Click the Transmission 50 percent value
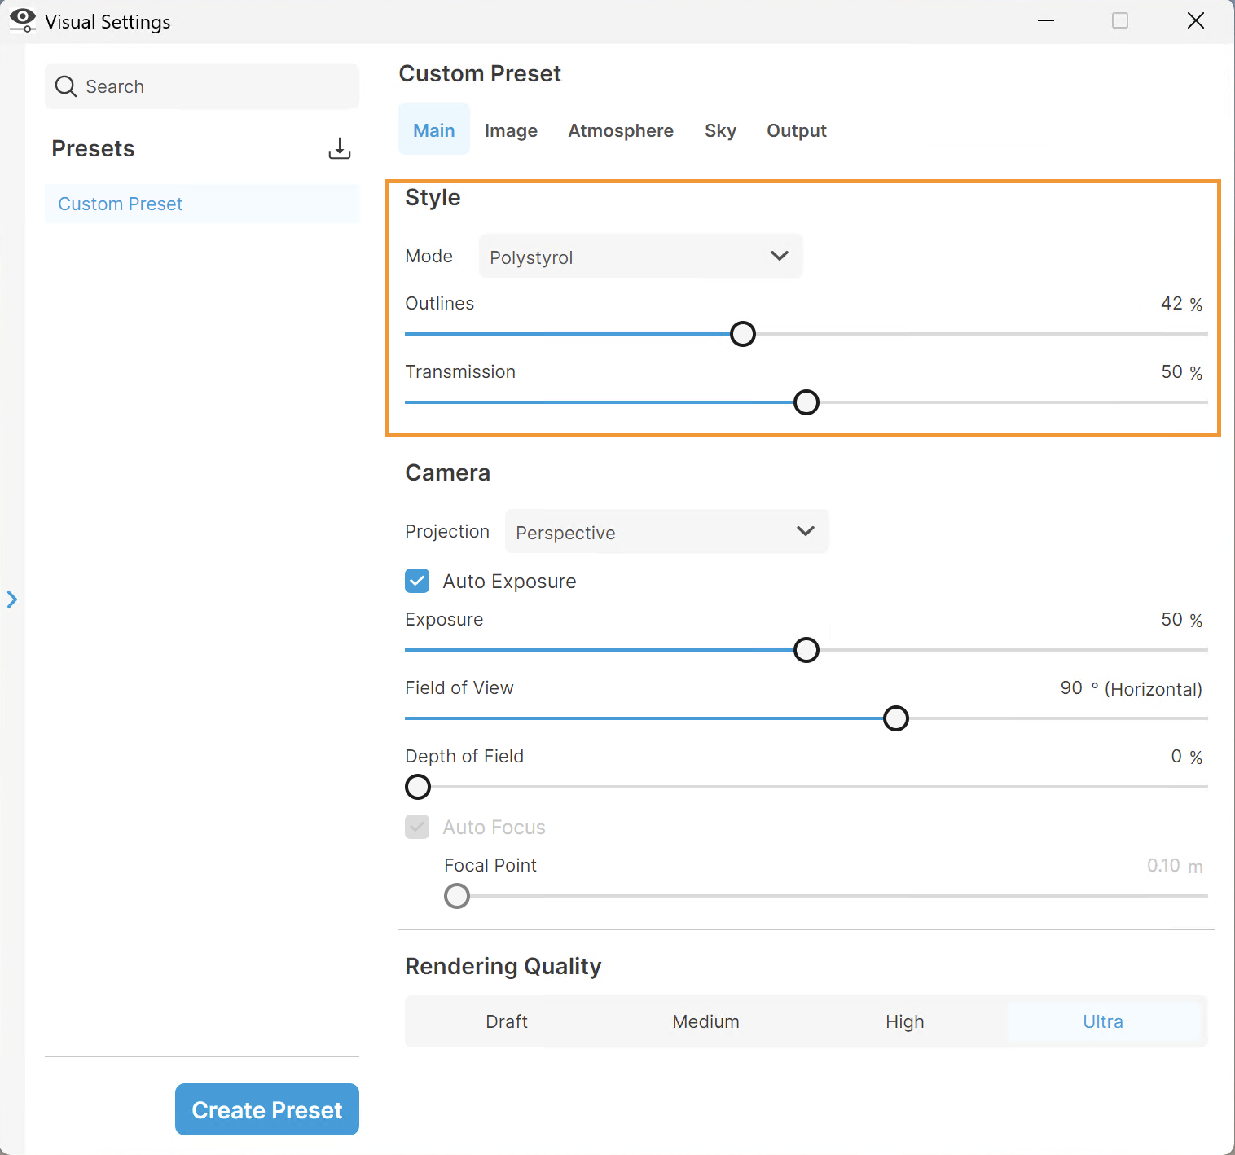Image resolution: width=1235 pixels, height=1155 pixels. point(1171,371)
